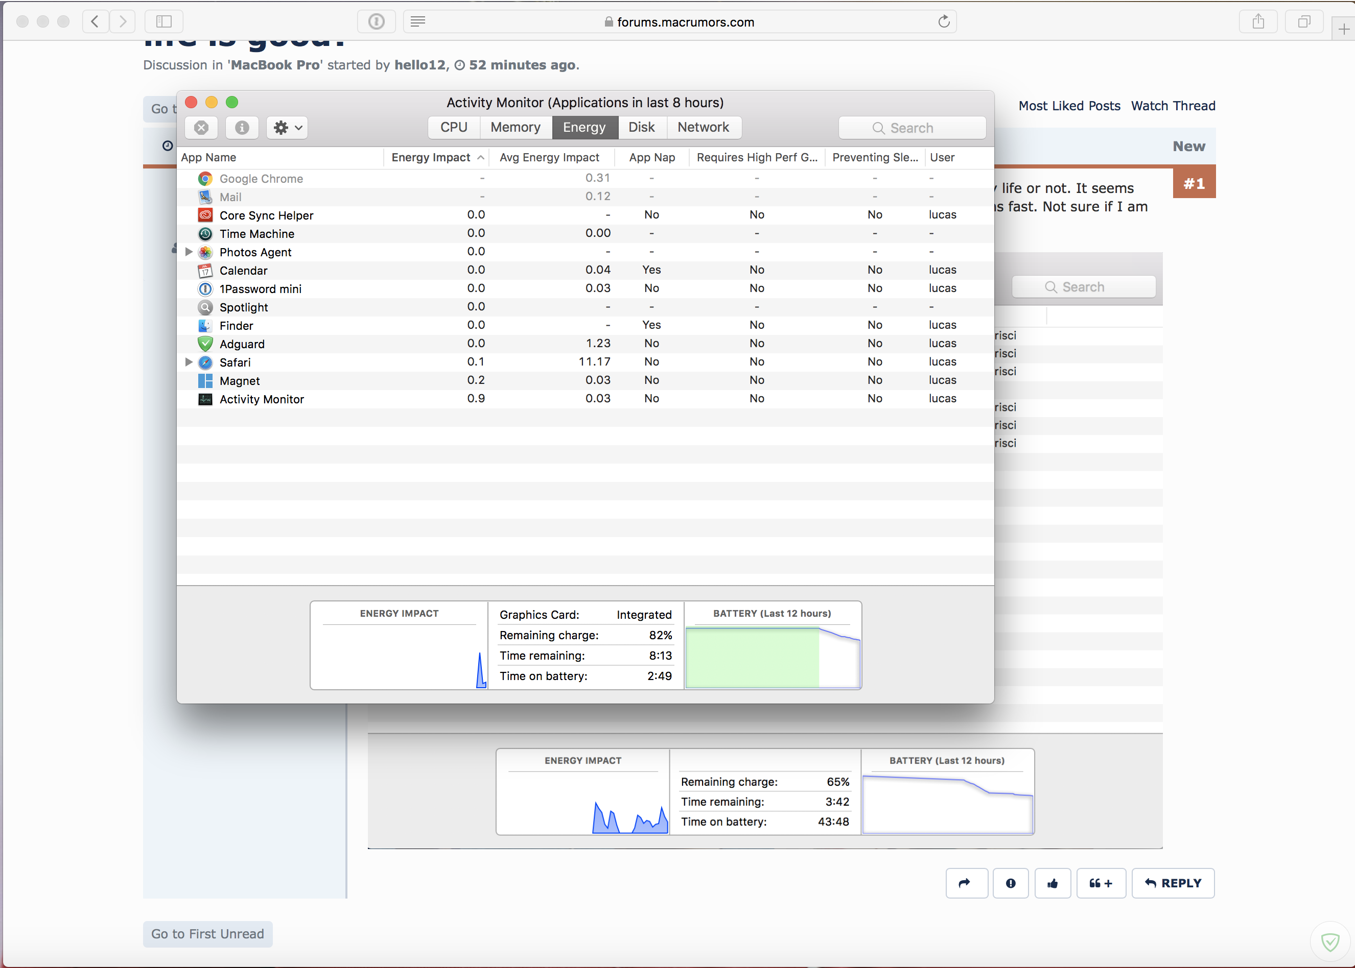
Task: Click the force quit process icon
Action: (202, 128)
